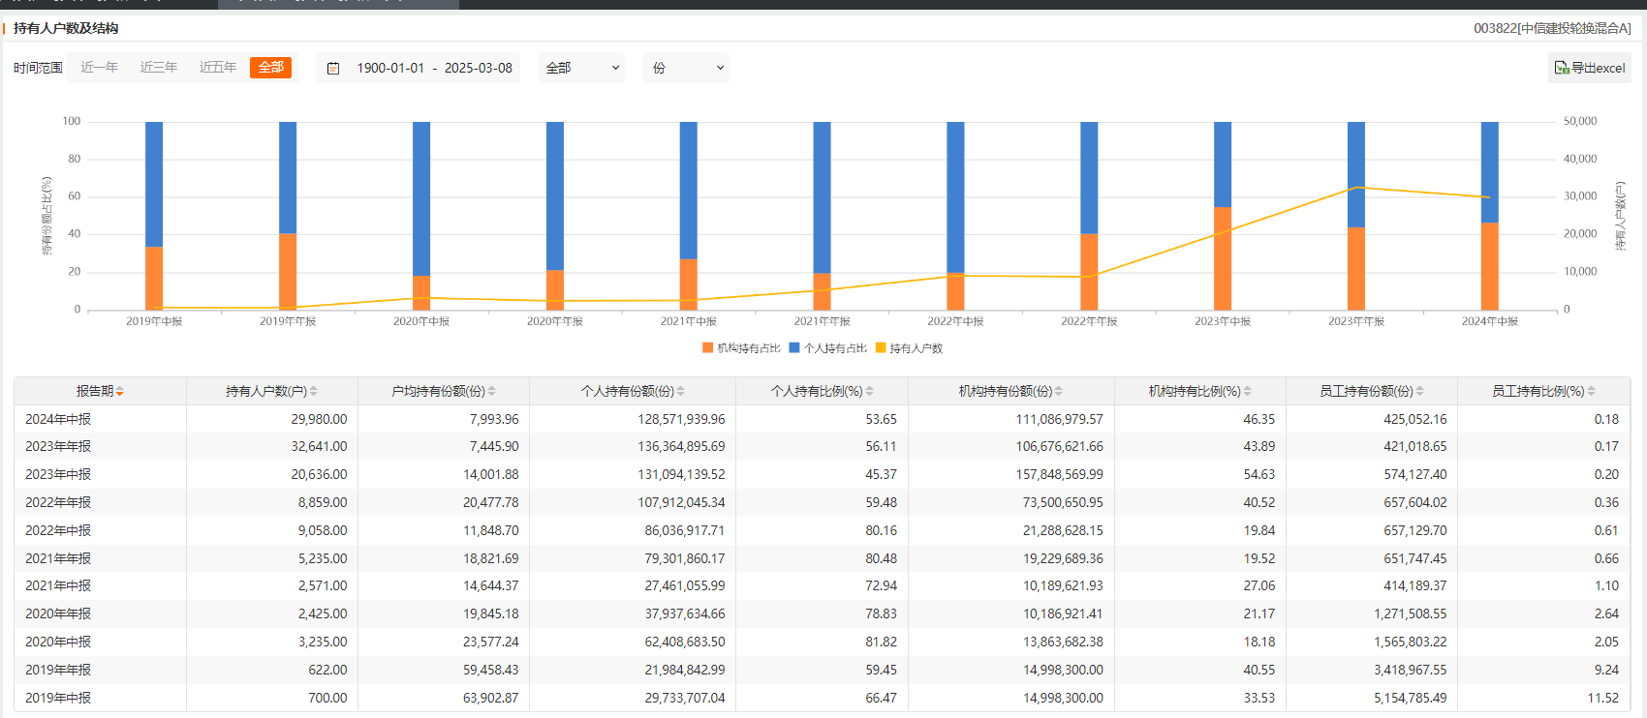Click 导出excel button
1647x718 pixels.
click(1590, 68)
